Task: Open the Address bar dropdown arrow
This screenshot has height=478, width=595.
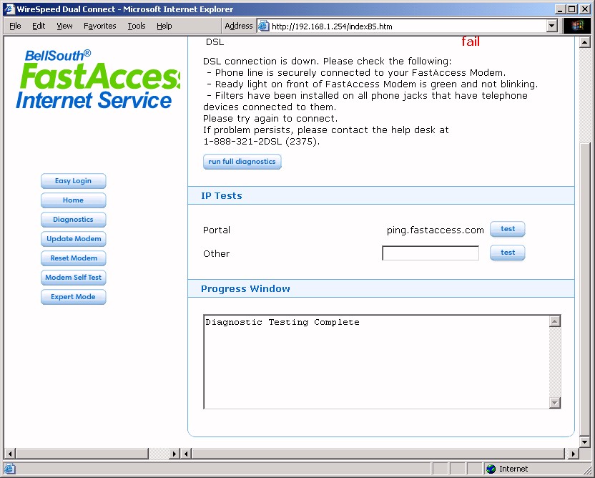Action: coord(552,26)
